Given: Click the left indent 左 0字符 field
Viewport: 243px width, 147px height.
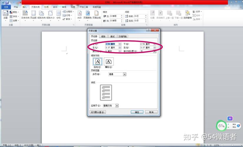Looking at the screenshot, I should tap(116, 16).
